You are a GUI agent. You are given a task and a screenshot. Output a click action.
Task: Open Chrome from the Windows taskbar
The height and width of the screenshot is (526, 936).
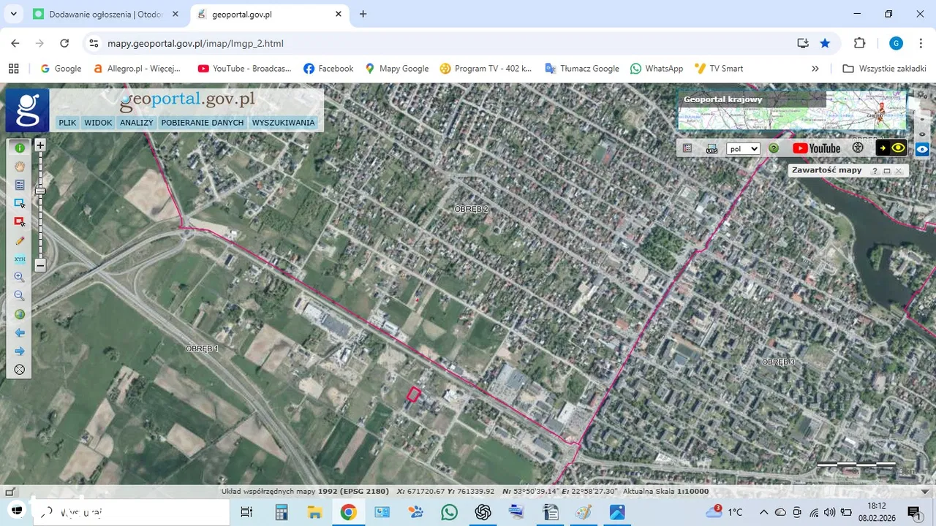(x=348, y=512)
